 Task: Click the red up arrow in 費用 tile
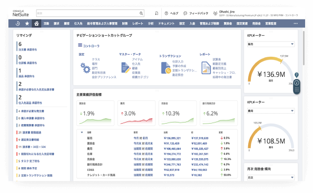(x=122, y=114)
